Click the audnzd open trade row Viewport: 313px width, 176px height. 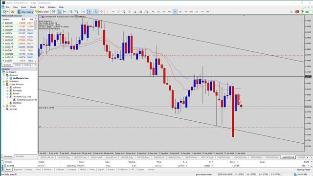156,166
